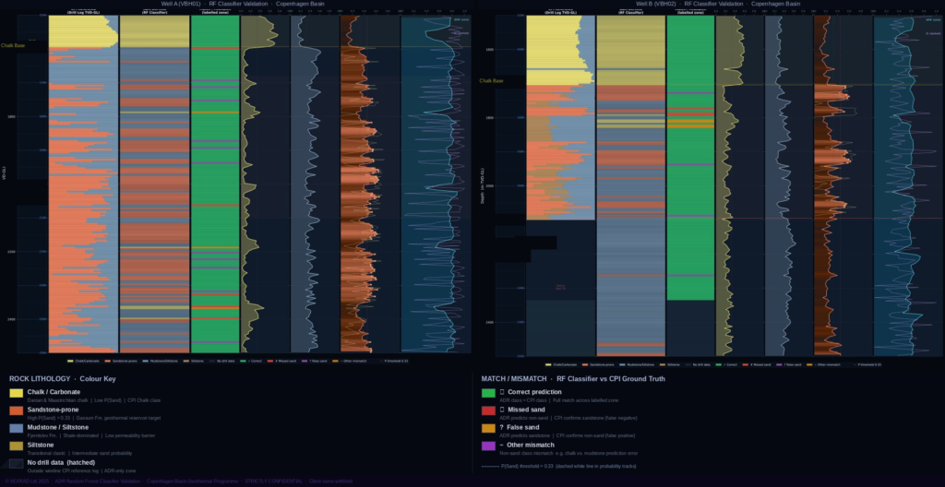Select the 'Mudstone / Siltstone' legend label
945x487 pixels.
pos(58,427)
